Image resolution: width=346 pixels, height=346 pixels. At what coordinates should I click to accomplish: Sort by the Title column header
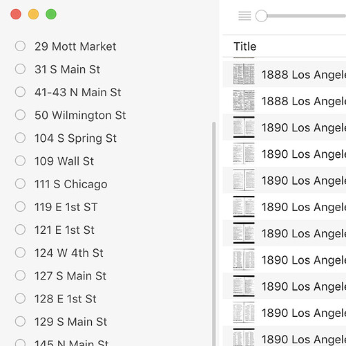[245, 46]
